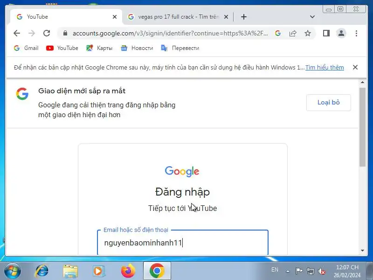Switch to vegas pro 17 full crack tab
Image resolution: width=373 pixels, height=280 pixels.
(178, 17)
